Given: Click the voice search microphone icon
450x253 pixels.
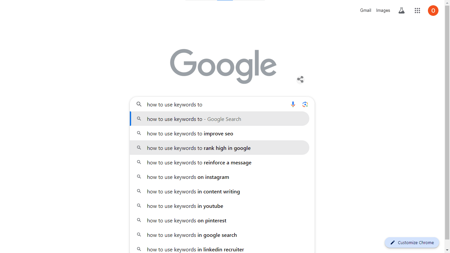Looking at the screenshot, I should (293, 104).
